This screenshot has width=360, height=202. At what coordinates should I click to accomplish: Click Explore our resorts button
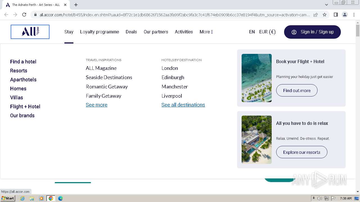(x=301, y=152)
